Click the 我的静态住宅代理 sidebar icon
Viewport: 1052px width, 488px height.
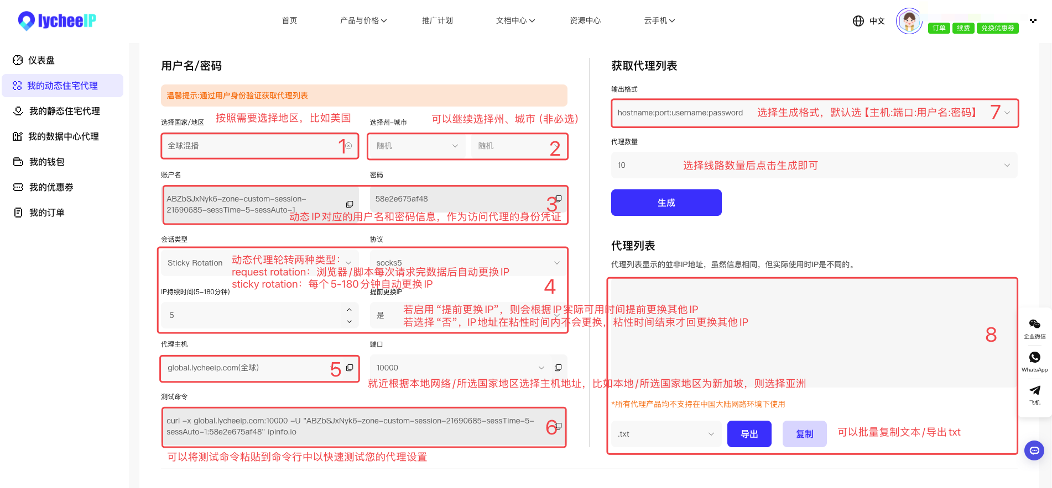point(18,111)
